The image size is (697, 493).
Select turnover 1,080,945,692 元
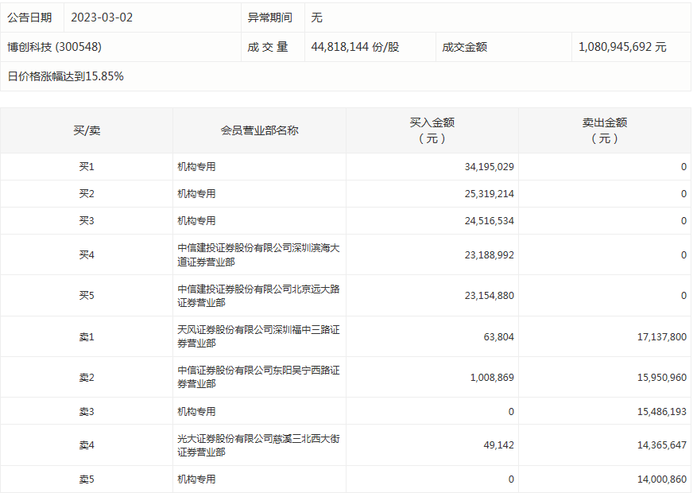click(622, 47)
